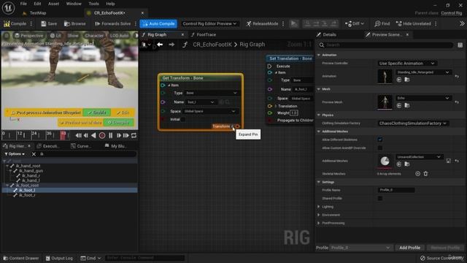
Task: Play animation in reverse
Action: (x=93, y=135)
